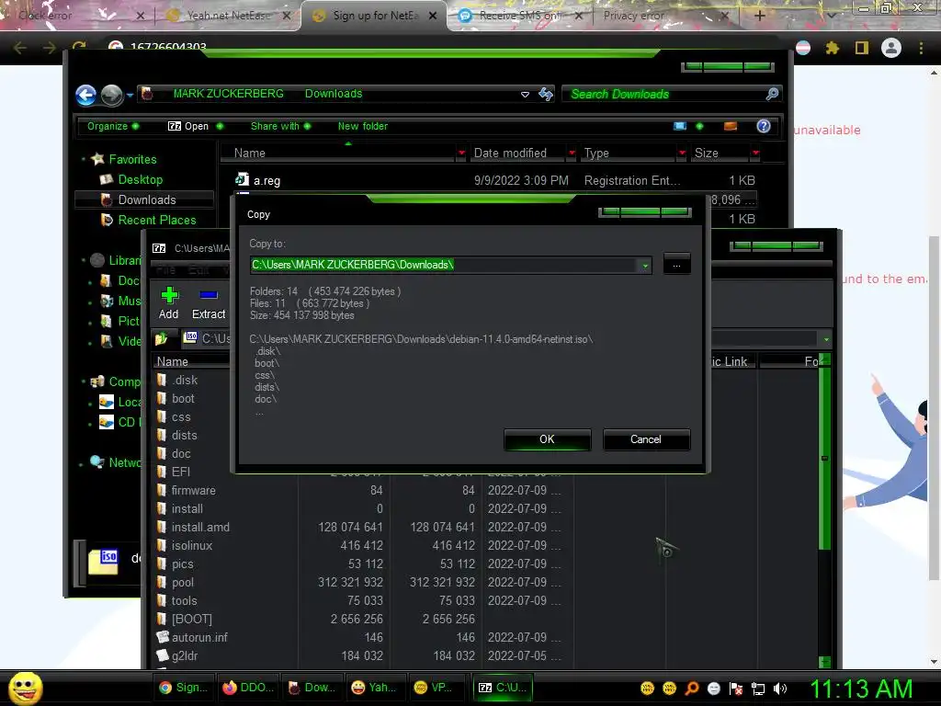
Task: Switch to the Receive SMS online tab
Action: (x=519, y=16)
